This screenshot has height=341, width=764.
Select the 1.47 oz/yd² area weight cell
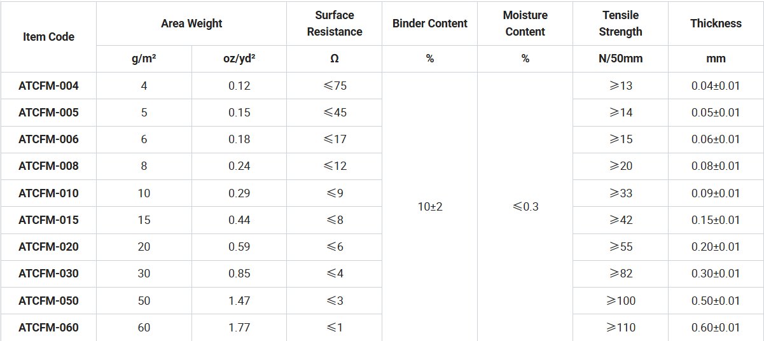(239, 301)
